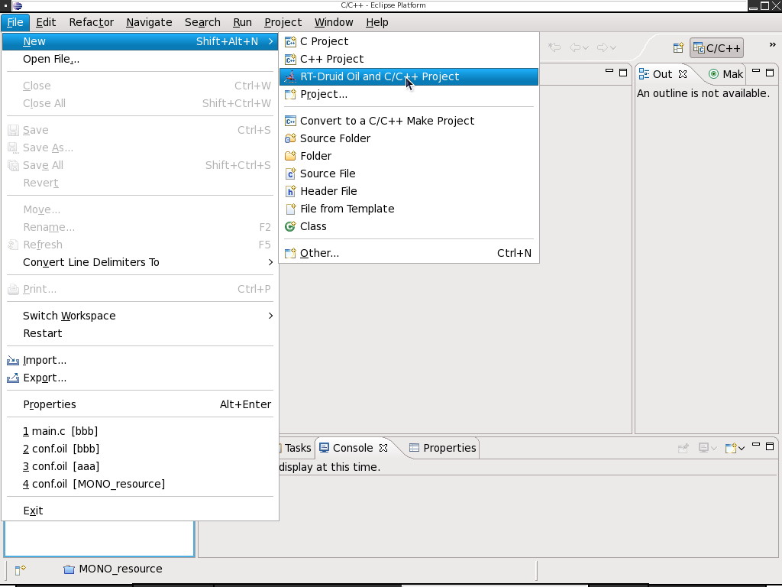
Task: Maximize the Console panel
Action: tap(770, 446)
